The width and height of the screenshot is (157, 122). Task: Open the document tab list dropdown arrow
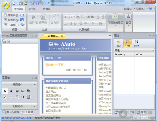(x=110, y=36)
